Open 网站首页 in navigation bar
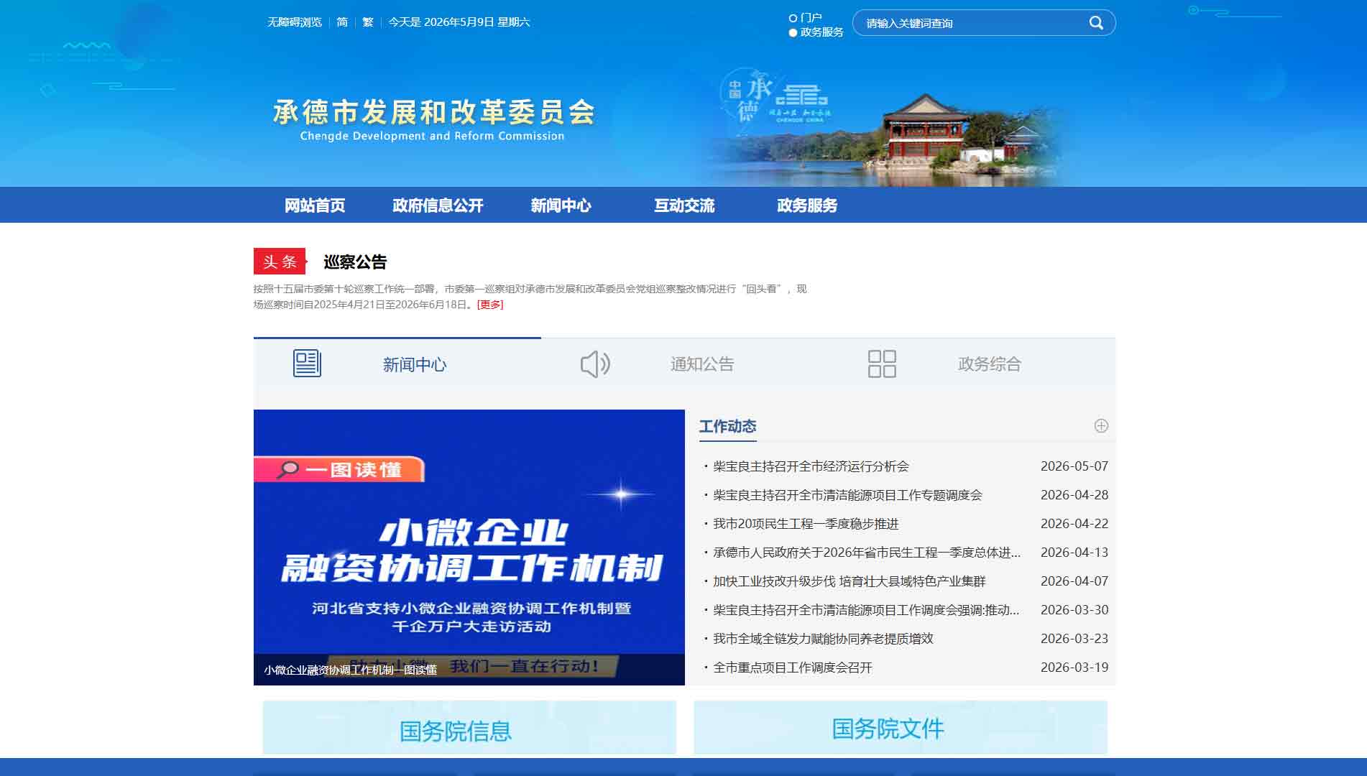Viewport: 1367px width, 776px height. 315,205
